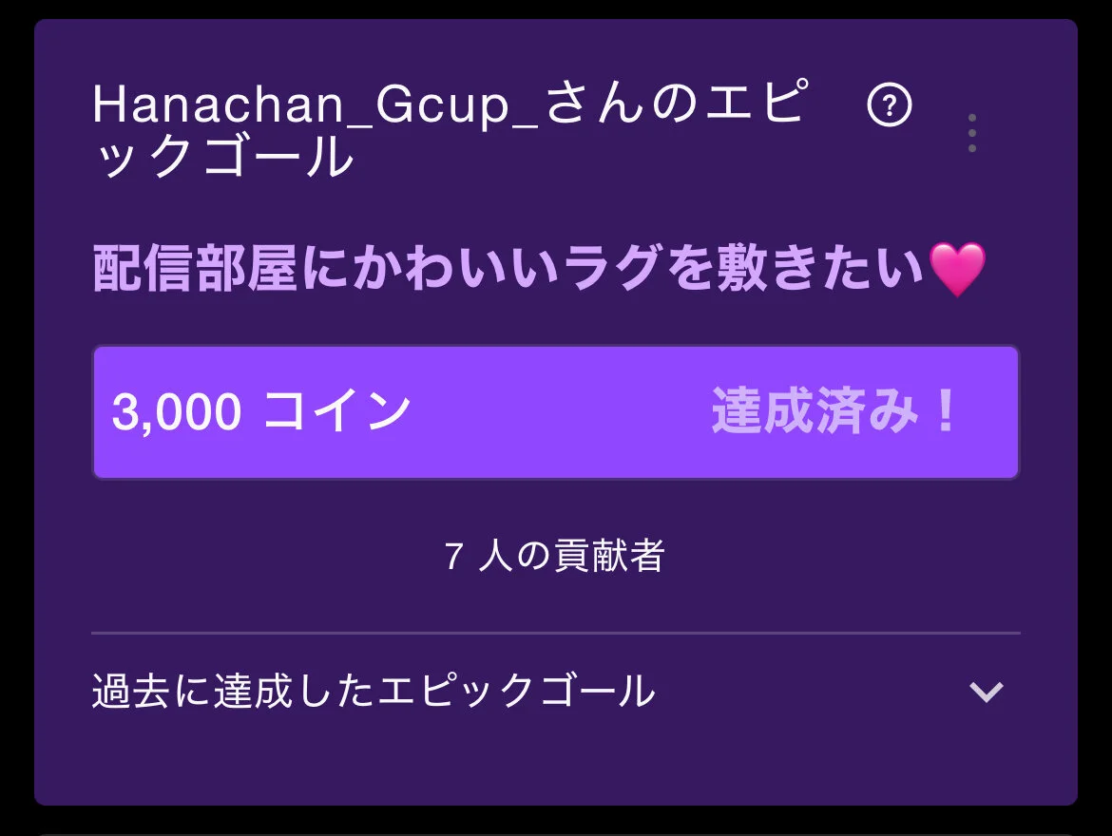The width and height of the screenshot is (1112, 836).
Task: Click the 配信部屋 word in goal title
Action: pyautogui.click(x=194, y=268)
